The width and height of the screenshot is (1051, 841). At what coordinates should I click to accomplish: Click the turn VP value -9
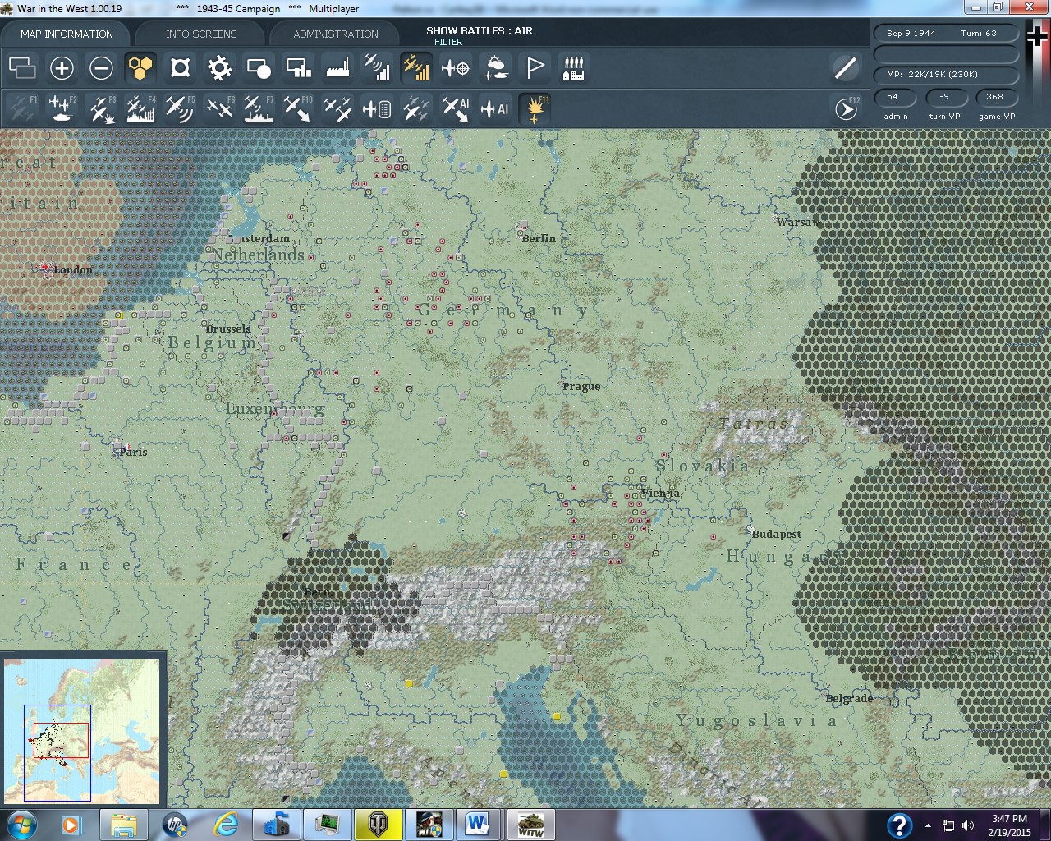pos(944,97)
